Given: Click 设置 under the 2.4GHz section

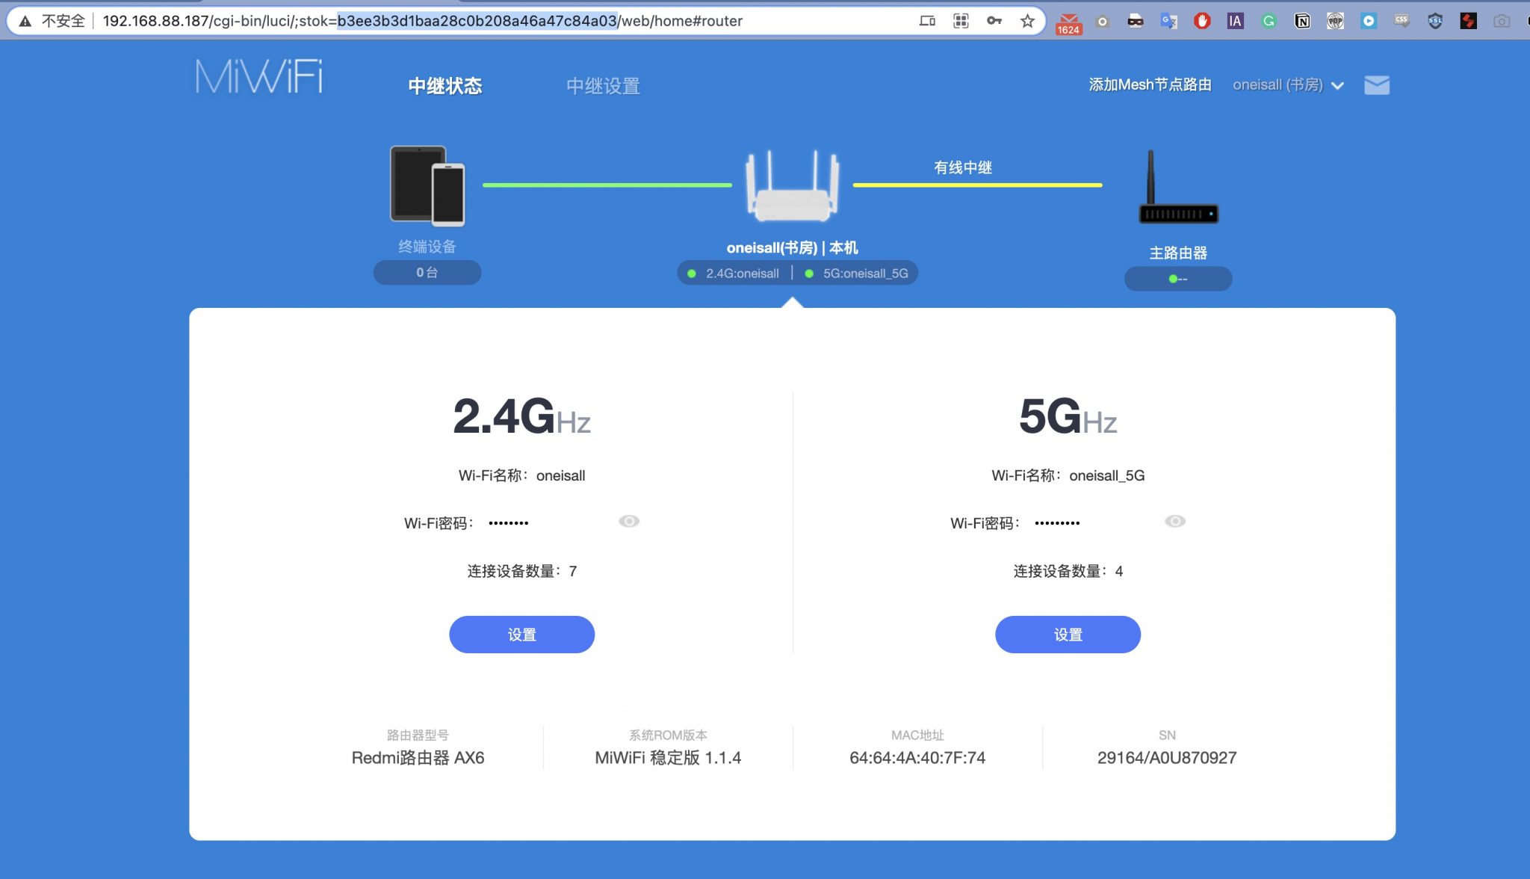Looking at the screenshot, I should (521, 634).
